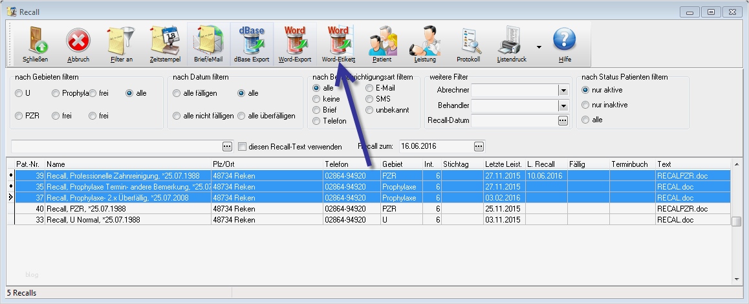The width and height of the screenshot is (749, 304).
Task: Toggle diesen Recall-Text verwenden checkbox
Action: point(242,147)
